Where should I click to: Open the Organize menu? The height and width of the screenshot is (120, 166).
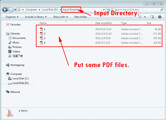pyautogui.click(x=12, y=17)
